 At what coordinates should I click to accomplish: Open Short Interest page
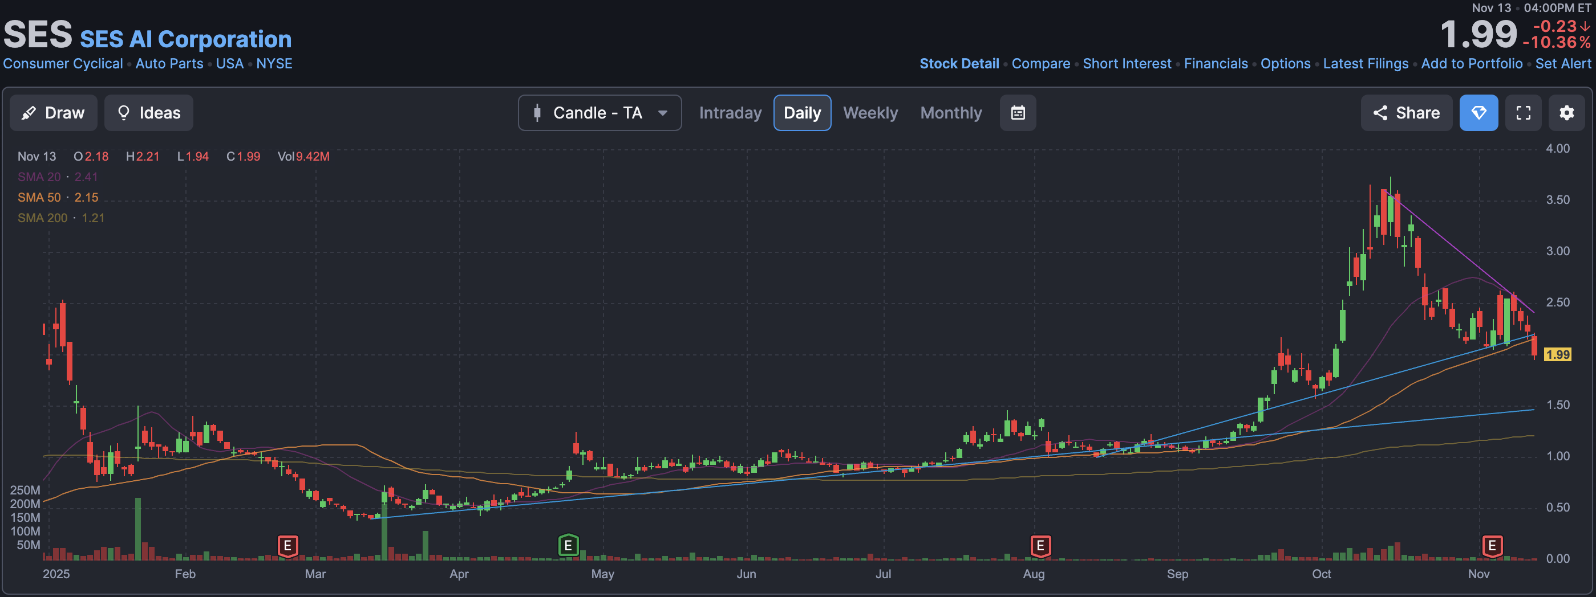tap(1127, 64)
